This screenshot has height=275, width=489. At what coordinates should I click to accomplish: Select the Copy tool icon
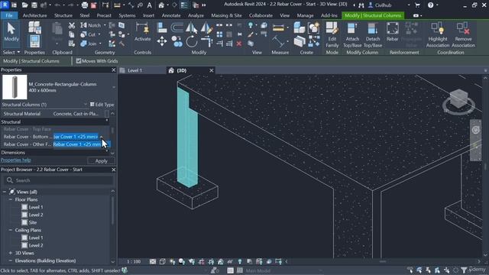click(x=176, y=41)
